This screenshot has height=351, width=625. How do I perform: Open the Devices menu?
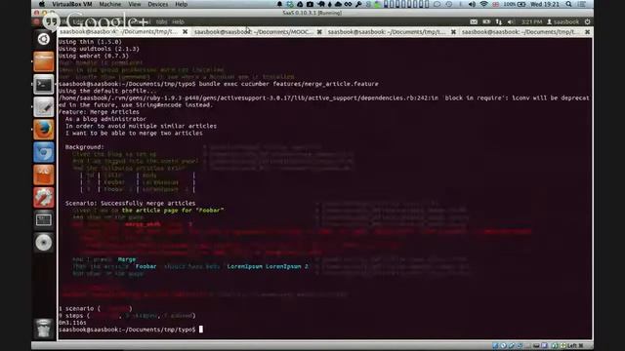[x=158, y=4]
